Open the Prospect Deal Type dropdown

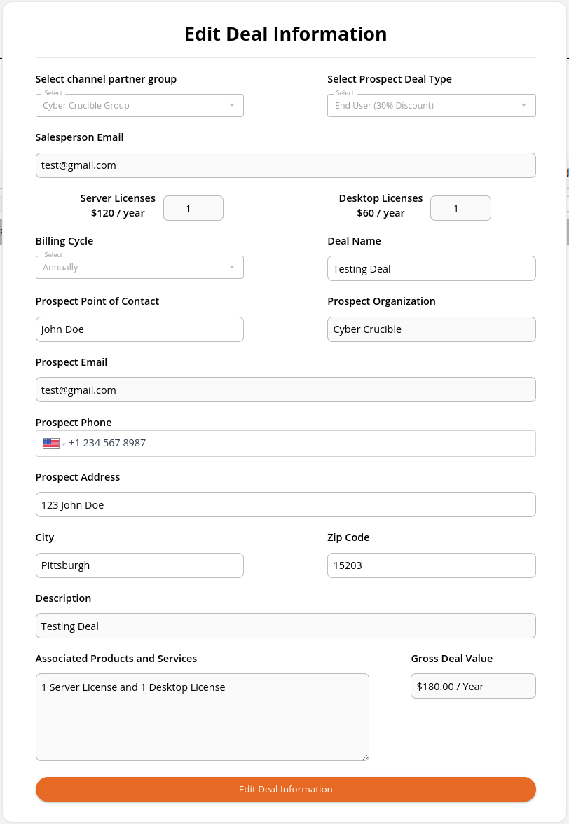point(432,105)
